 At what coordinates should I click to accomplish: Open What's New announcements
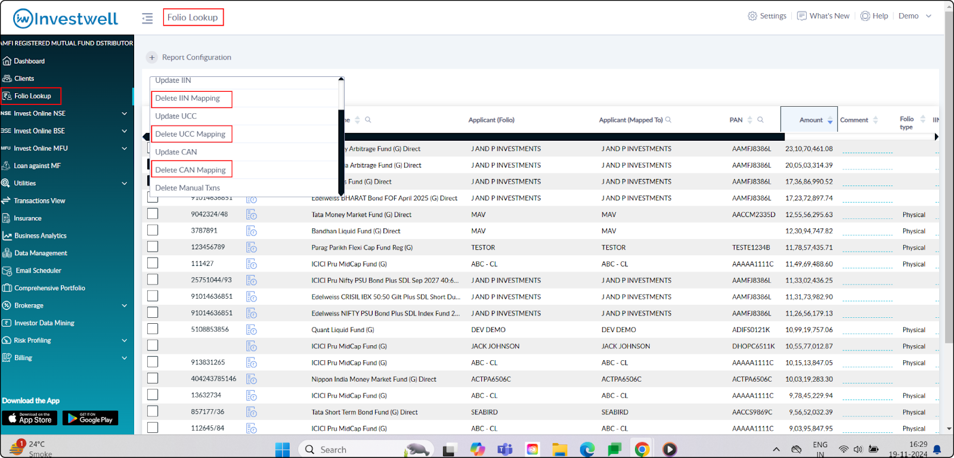(823, 16)
